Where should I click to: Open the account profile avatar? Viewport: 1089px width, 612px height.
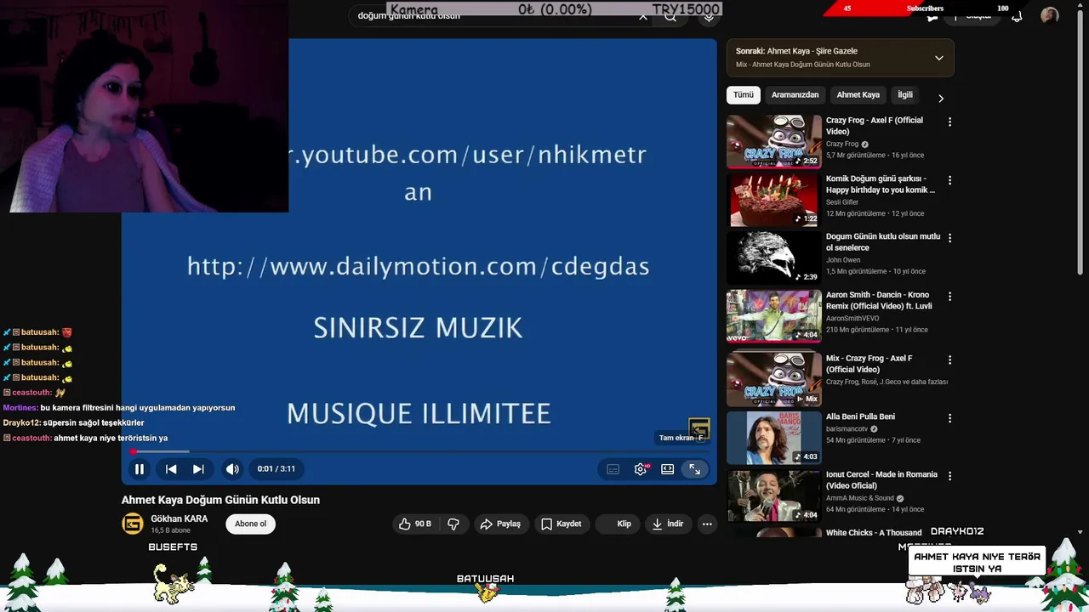(1050, 16)
